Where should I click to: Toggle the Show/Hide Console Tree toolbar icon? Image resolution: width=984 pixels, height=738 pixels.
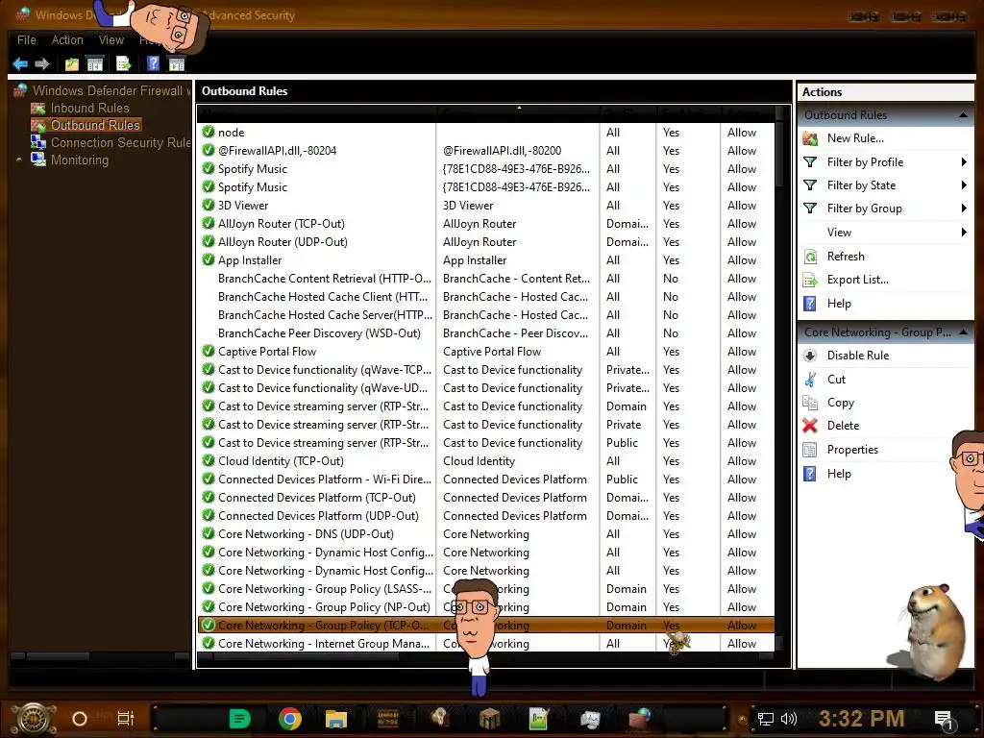point(95,64)
